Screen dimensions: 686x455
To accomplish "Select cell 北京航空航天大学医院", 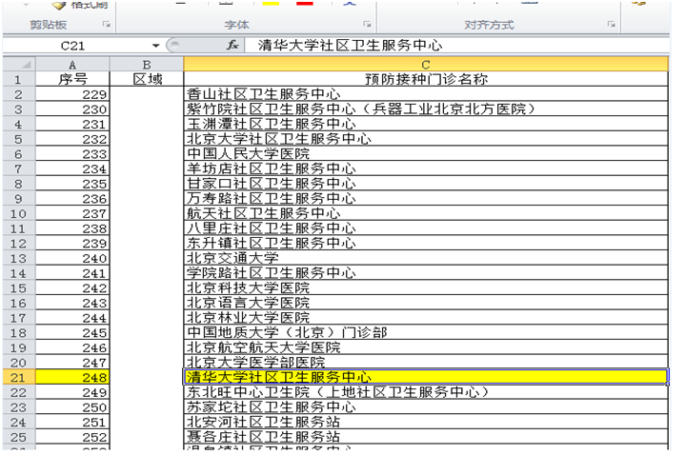I will pos(426,347).
